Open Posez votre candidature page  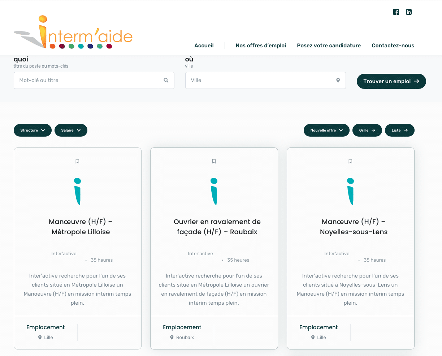pyautogui.click(x=329, y=46)
